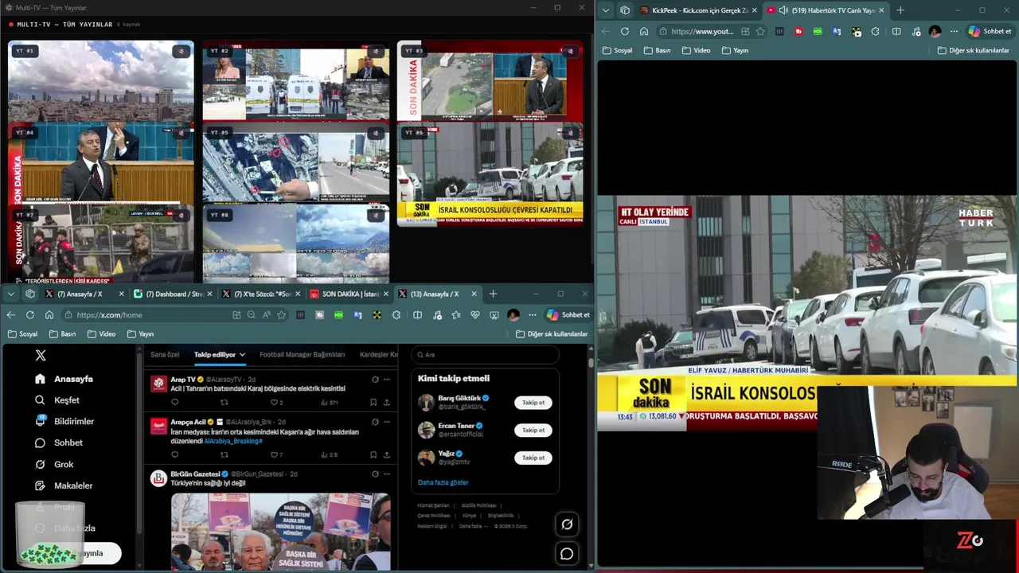Image resolution: width=1019 pixels, height=573 pixels.
Task: Click the X search field Ara
Action: pos(484,355)
